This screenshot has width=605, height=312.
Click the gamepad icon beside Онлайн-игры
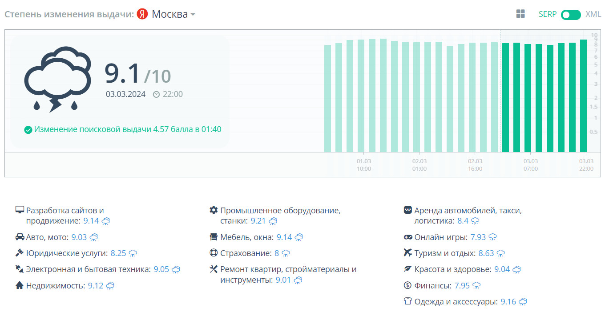408,237
